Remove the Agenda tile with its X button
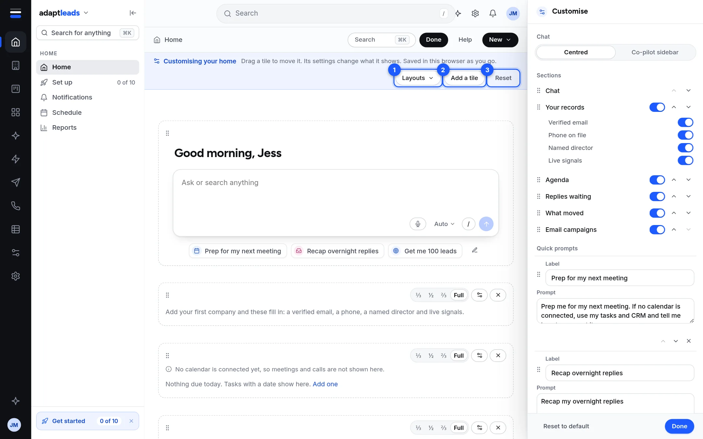703x439 pixels. point(498,355)
